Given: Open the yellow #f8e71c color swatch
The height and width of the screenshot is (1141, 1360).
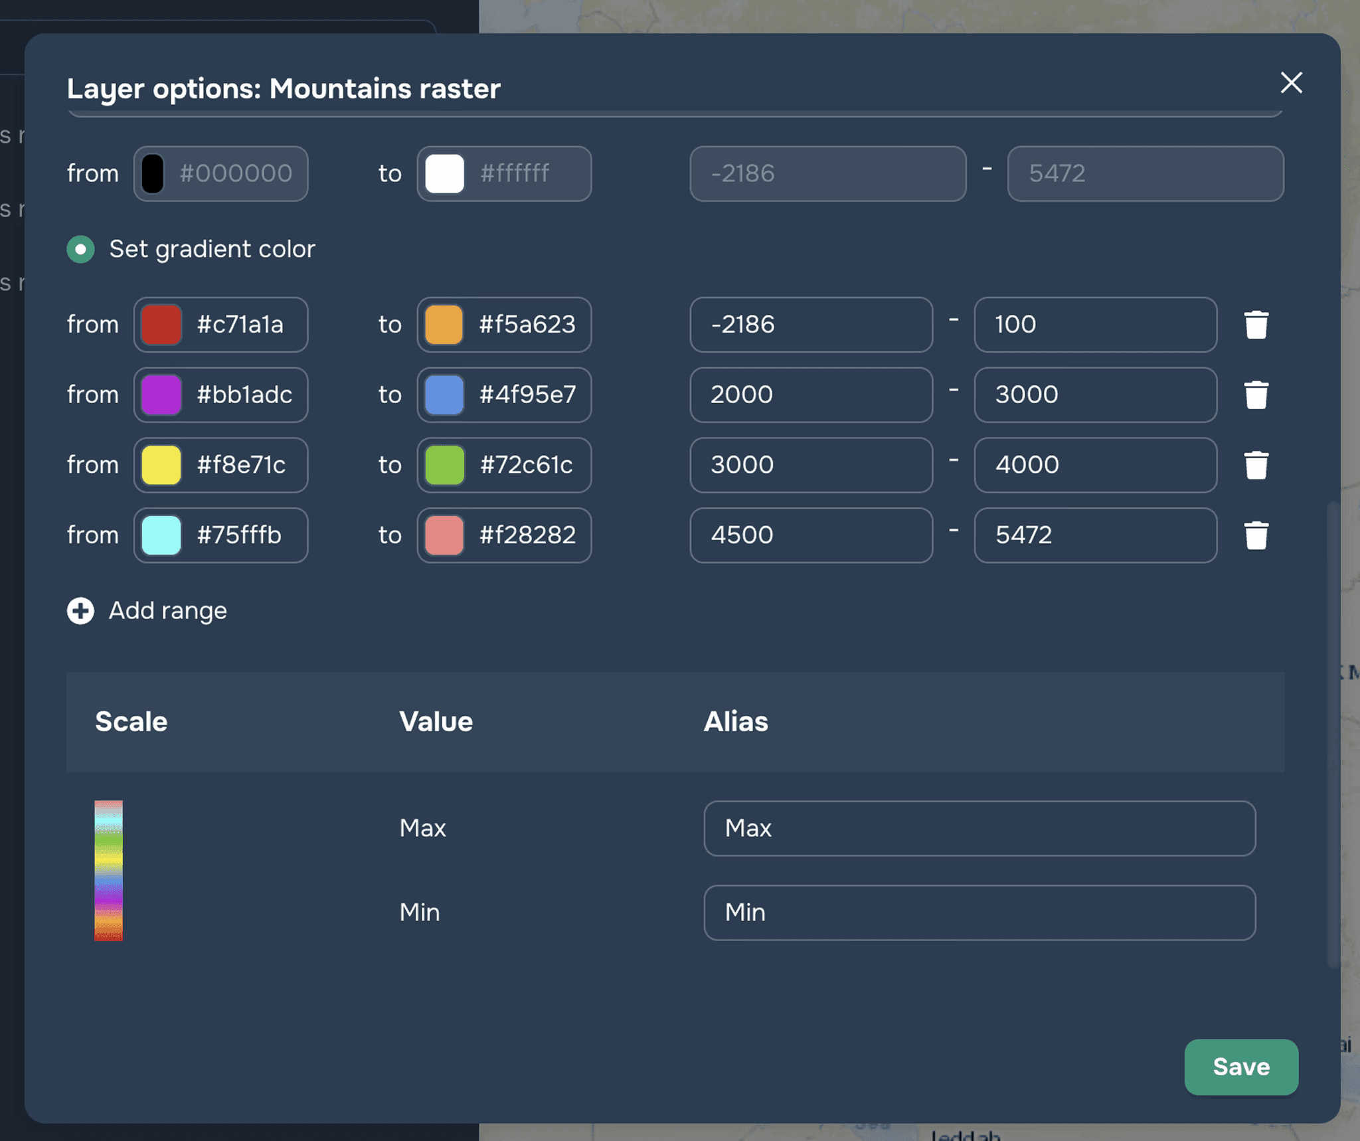Looking at the screenshot, I should point(161,465).
